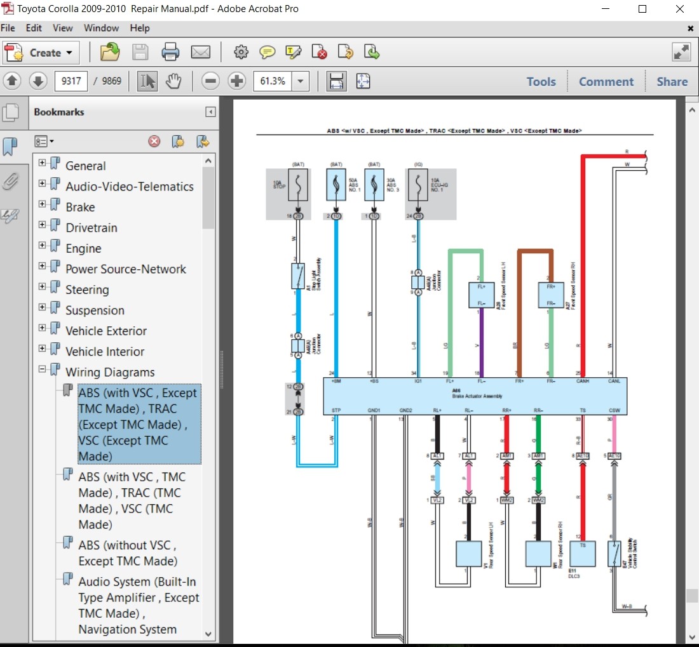Viewport: 699px width, 647px height.
Task: Toggle read mode fullscreen icon
Action: click(682, 52)
